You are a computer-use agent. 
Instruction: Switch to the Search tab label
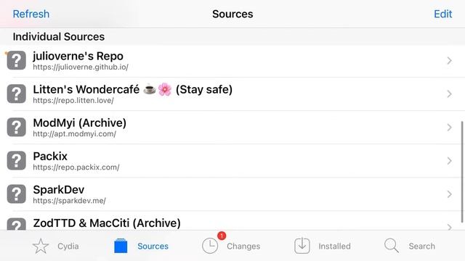(421, 246)
